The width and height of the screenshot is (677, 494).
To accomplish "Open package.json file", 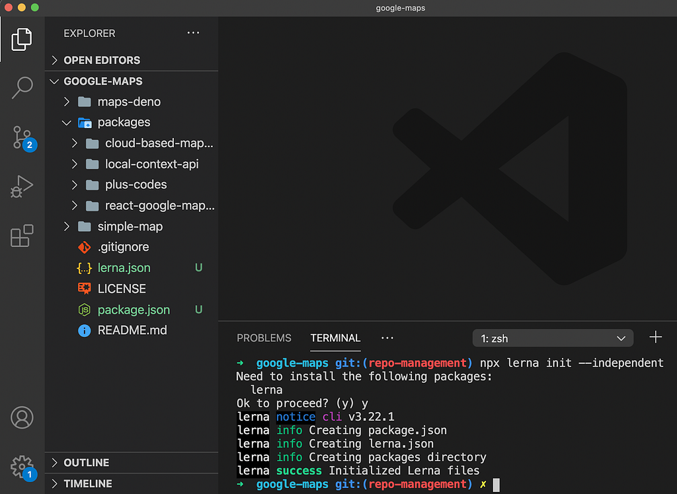I will coord(134,310).
